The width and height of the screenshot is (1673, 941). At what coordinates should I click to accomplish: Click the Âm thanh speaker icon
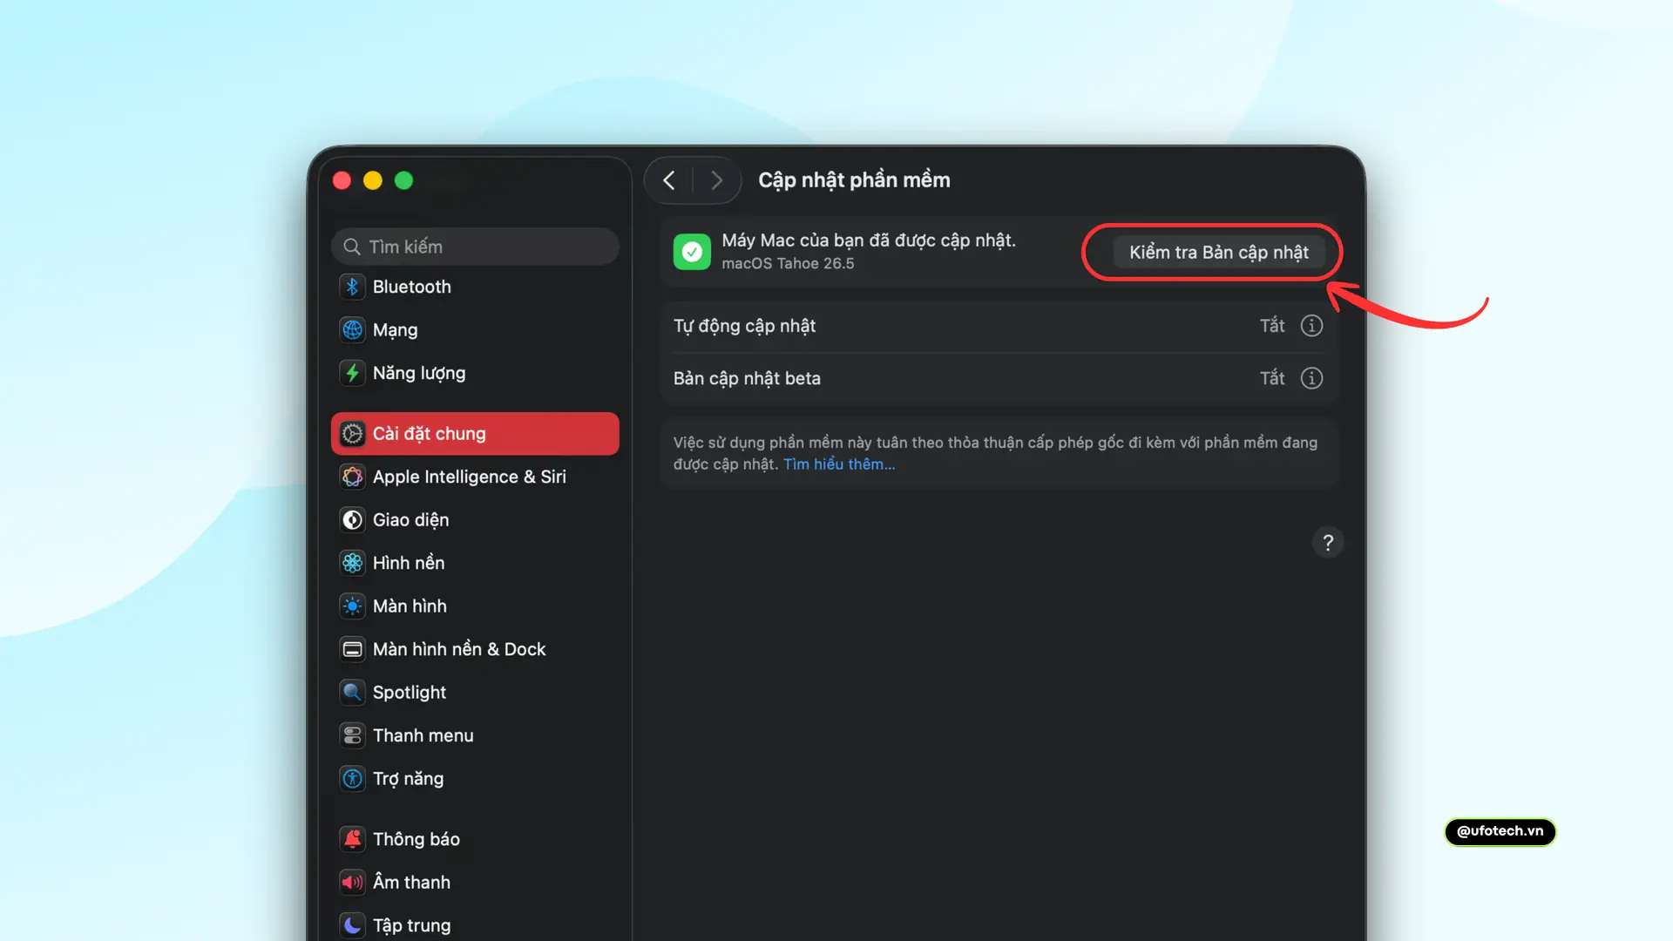(352, 883)
